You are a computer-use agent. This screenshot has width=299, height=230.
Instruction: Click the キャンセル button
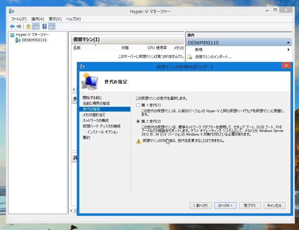pyautogui.click(x=274, y=205)
